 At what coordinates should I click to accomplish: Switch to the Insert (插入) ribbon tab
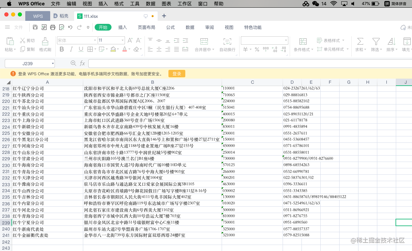click(x=123, y=27)
